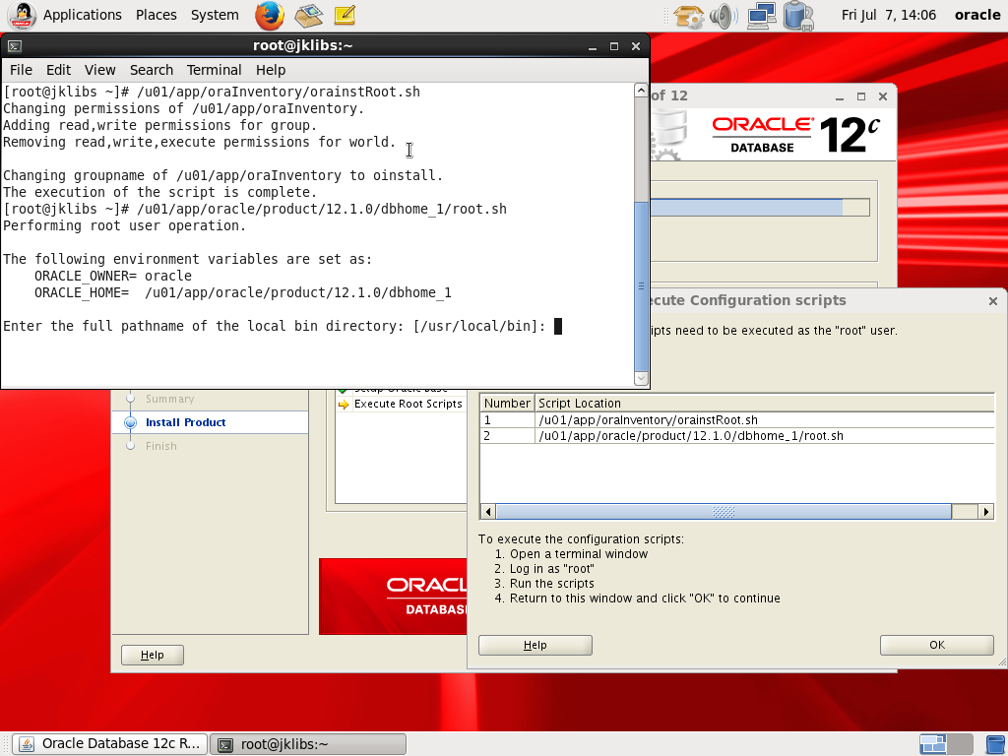This screenshot has height=756, width=1008.
Task: Switch to the first workspace in the switcher
Action: coord(932,744)
